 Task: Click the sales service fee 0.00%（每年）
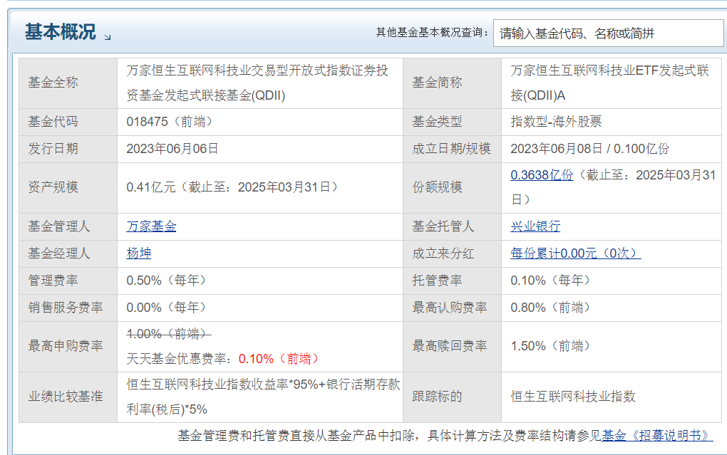click(167, 308)
